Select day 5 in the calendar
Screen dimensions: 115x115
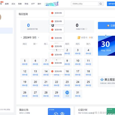25,62
